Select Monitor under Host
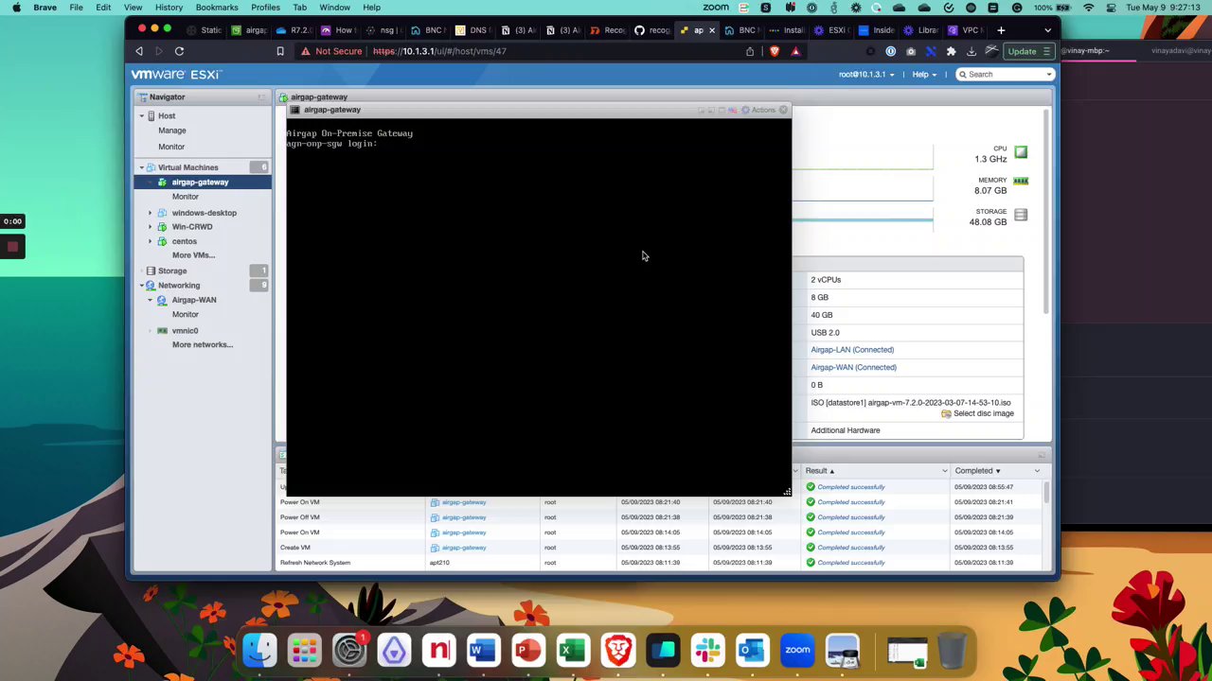Image resolution: width=1212 pixels, height=681 pixels. coord(171,147)
